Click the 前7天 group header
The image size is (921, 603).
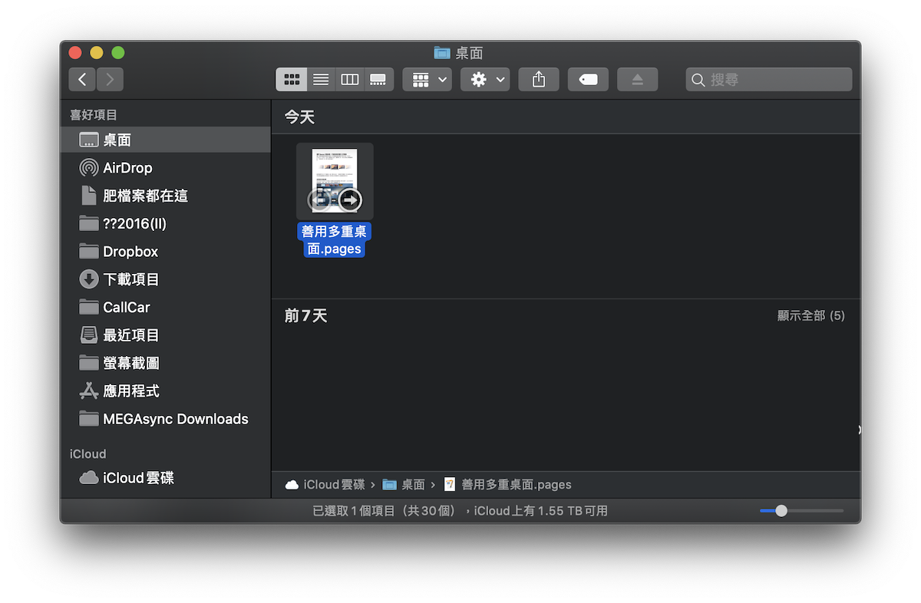(x=305, y=315)
